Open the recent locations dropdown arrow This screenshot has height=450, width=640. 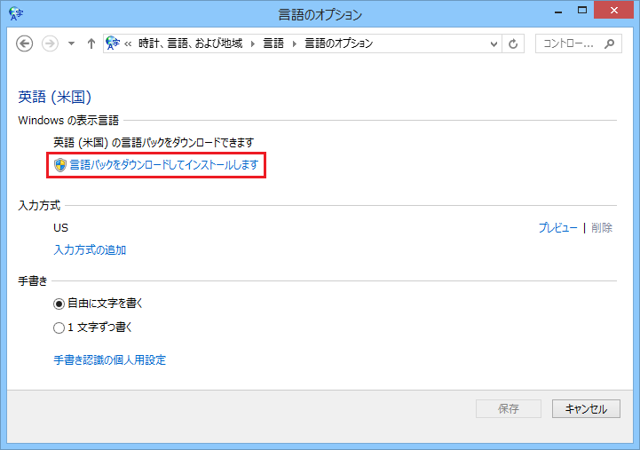72,43
